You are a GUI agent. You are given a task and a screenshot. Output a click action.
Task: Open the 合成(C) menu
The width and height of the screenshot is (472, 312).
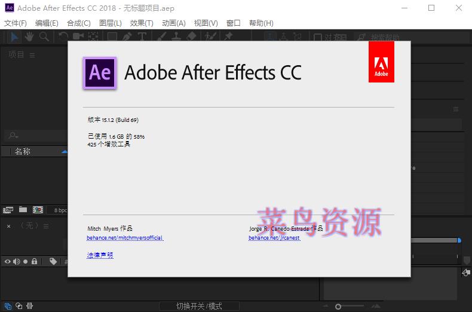pyautogui.click(x=78, y=23)
